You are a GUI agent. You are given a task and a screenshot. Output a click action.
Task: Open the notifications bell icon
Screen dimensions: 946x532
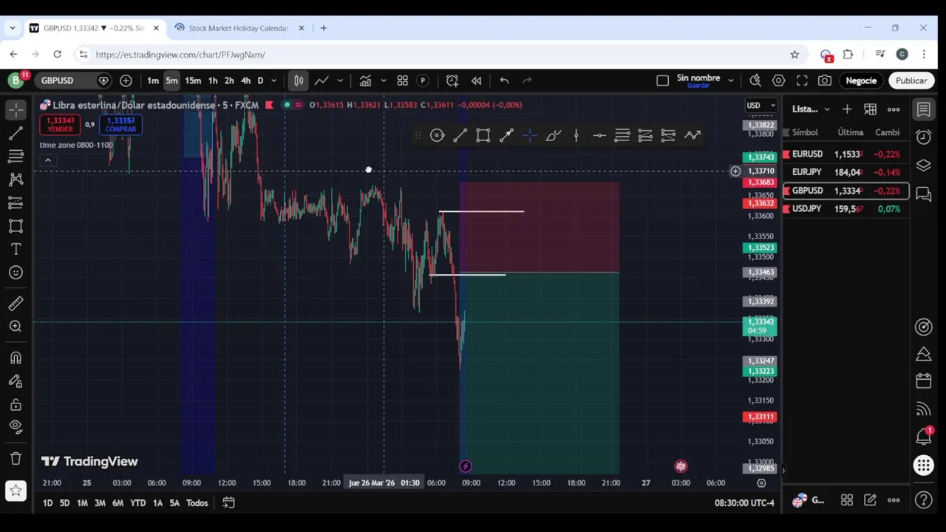923,436
